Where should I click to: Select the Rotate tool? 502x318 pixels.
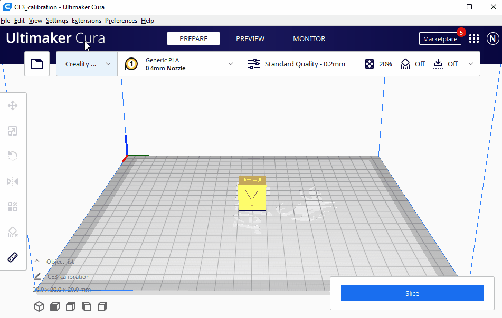(x=13, y=156)
